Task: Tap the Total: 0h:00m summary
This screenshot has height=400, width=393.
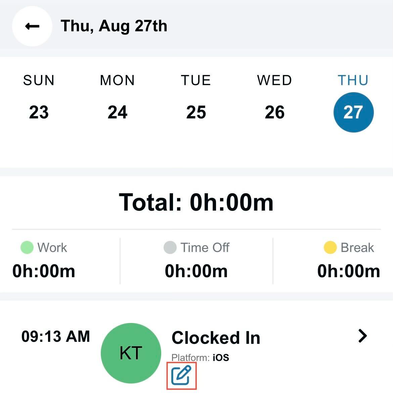Action: [196, 203]
